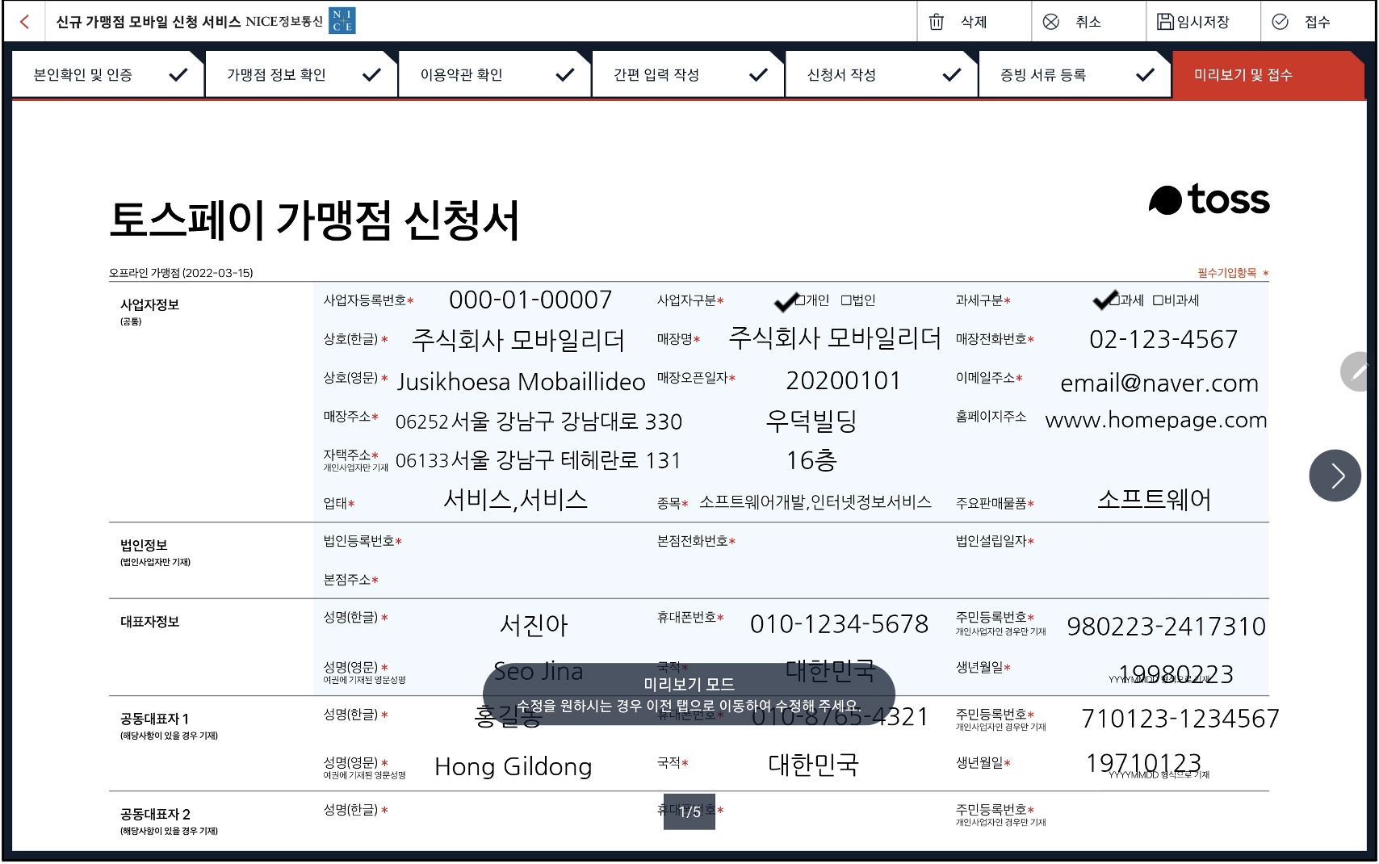The width and height of the screenshot is (1379, 864).
Task: Click the toss logo on the form
Action: coord(1209,199)
